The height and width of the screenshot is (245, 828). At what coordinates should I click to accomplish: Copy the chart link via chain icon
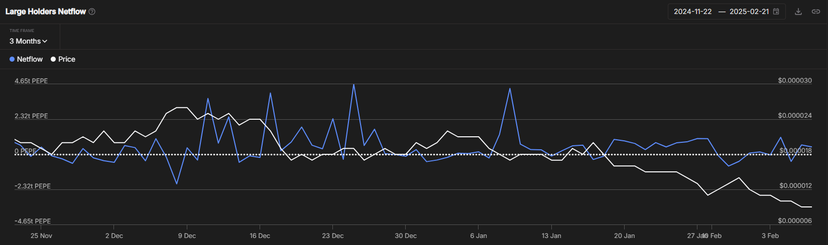coord(816,12)
